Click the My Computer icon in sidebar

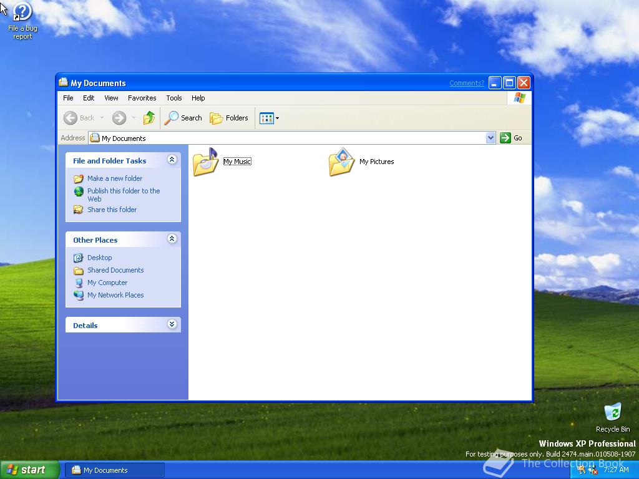79,283
